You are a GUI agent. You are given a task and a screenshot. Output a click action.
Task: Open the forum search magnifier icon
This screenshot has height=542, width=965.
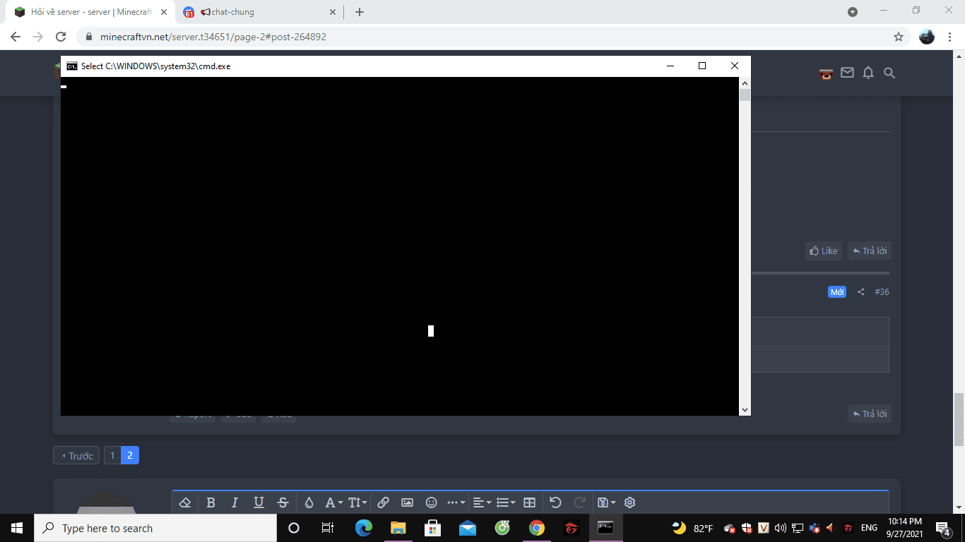(x=889, y=73)
